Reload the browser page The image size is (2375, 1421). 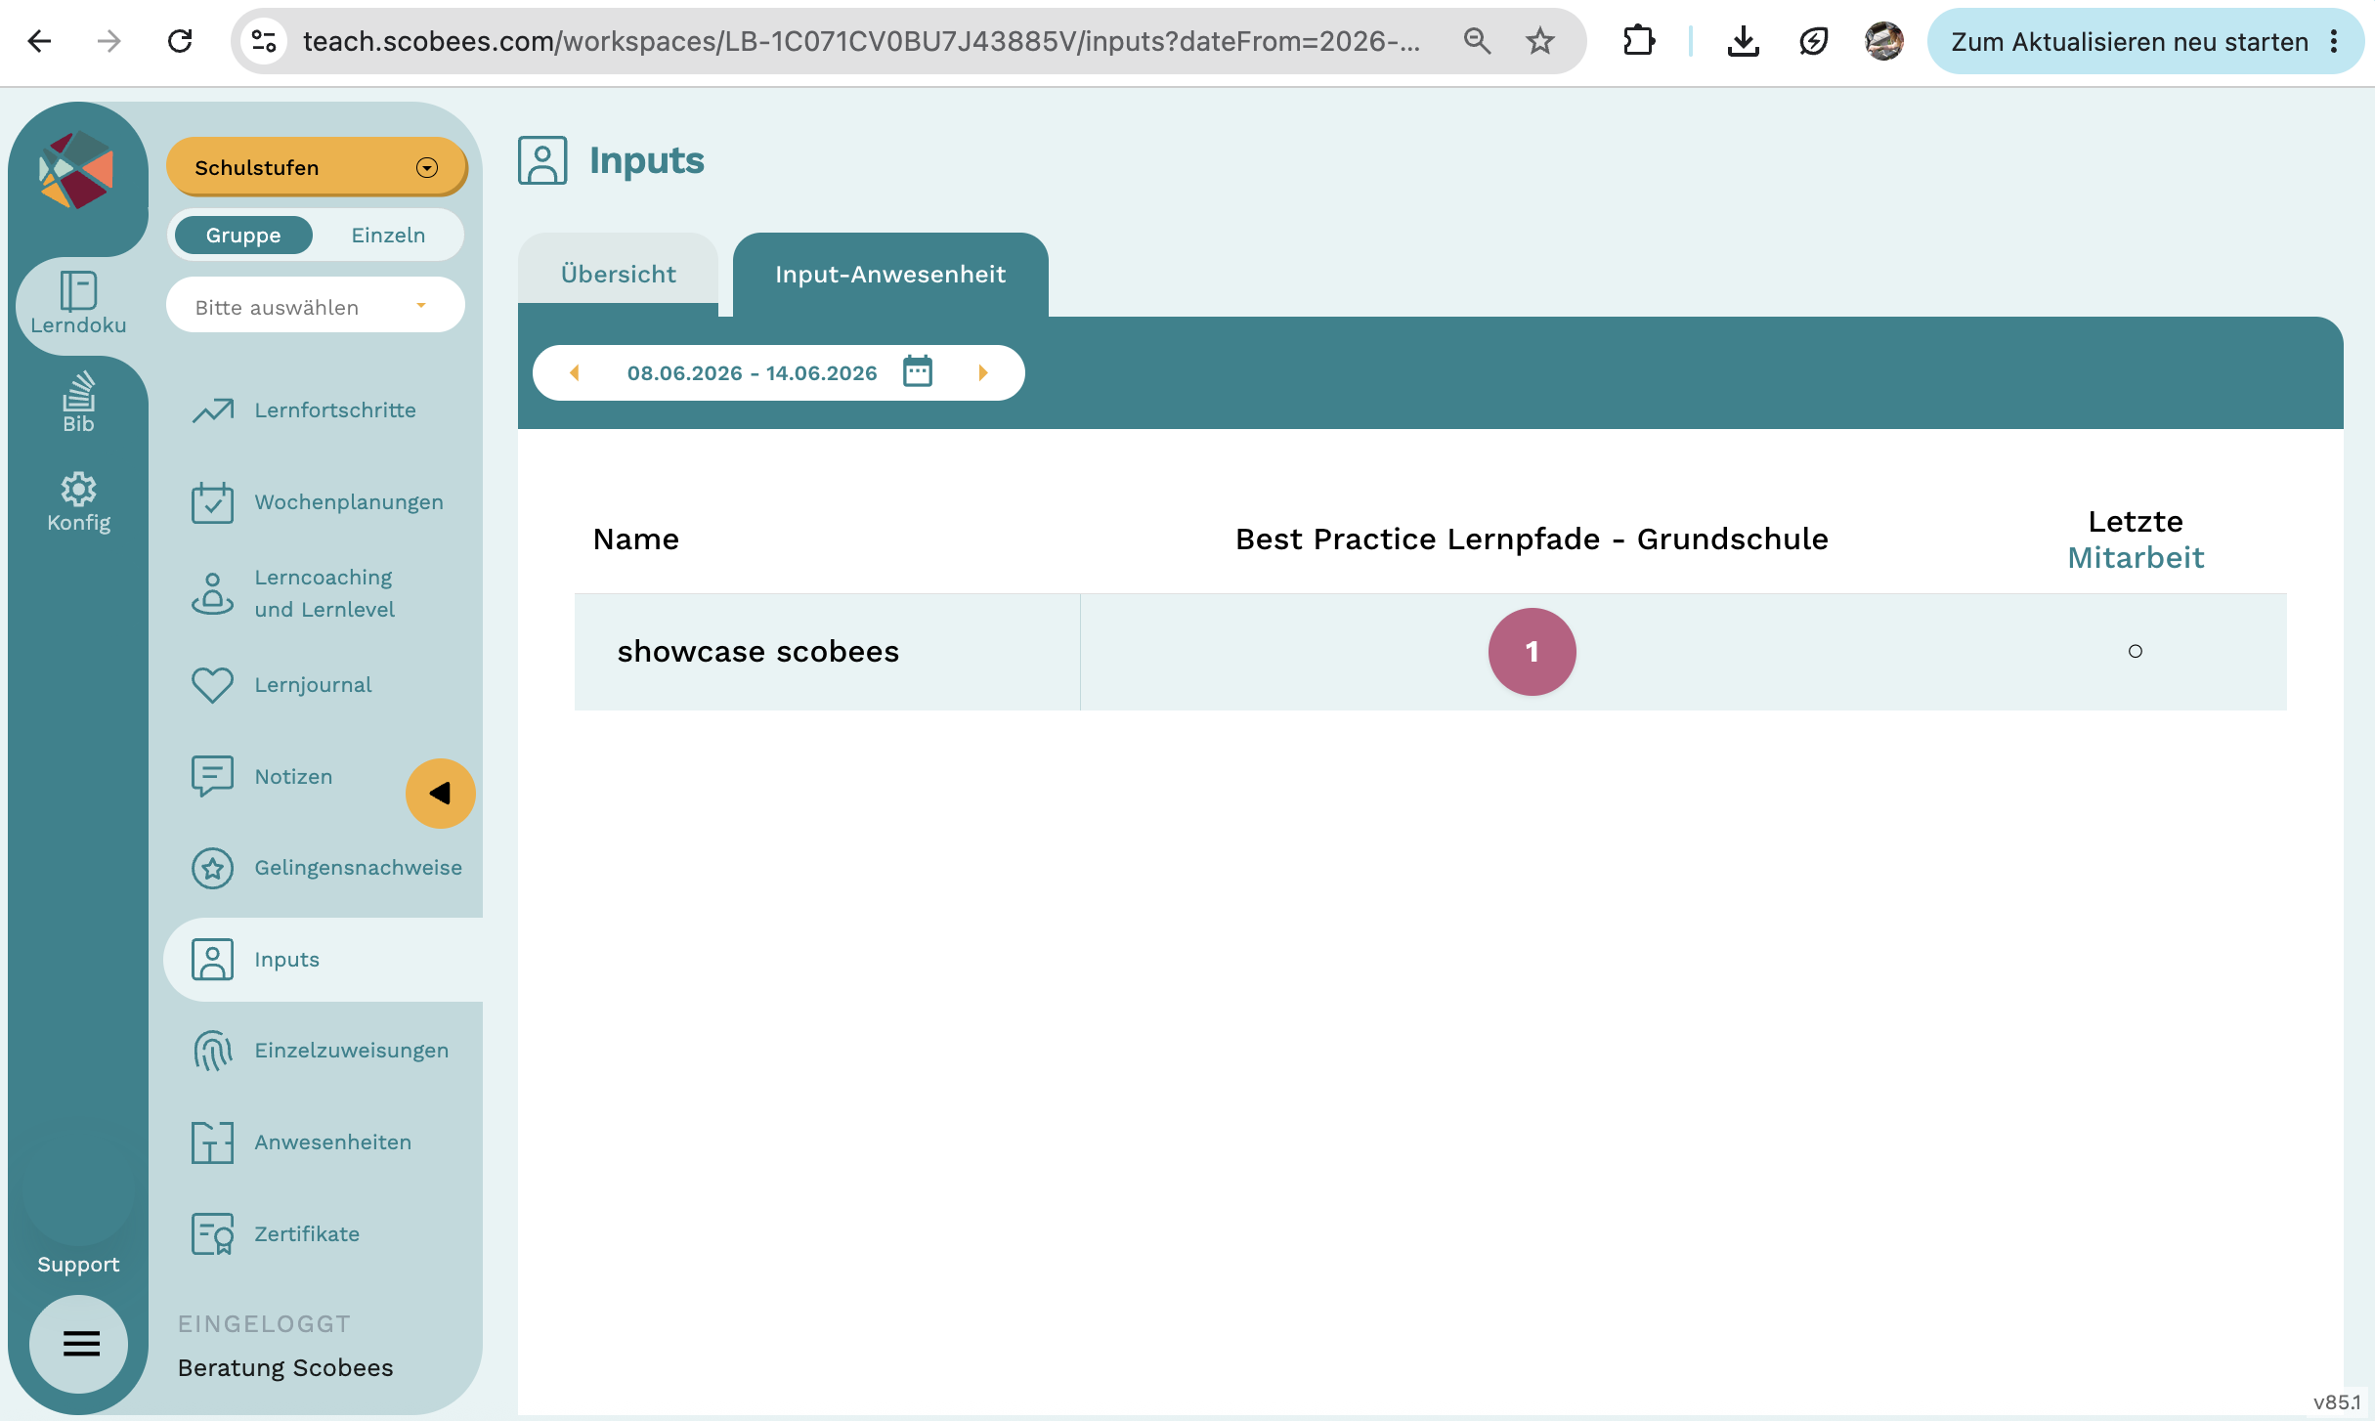(x=180, y=41)
